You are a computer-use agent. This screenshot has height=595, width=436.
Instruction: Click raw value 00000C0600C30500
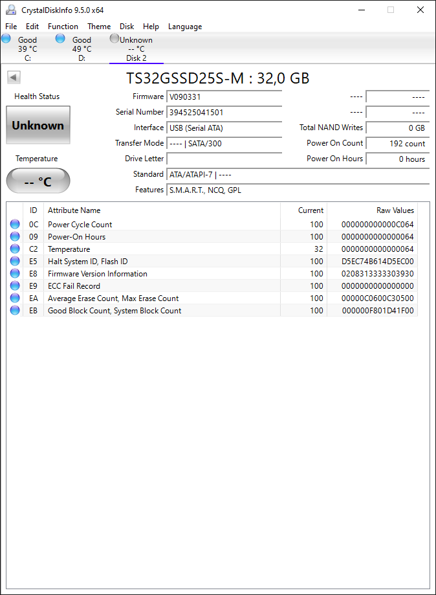tap(377, 298)
